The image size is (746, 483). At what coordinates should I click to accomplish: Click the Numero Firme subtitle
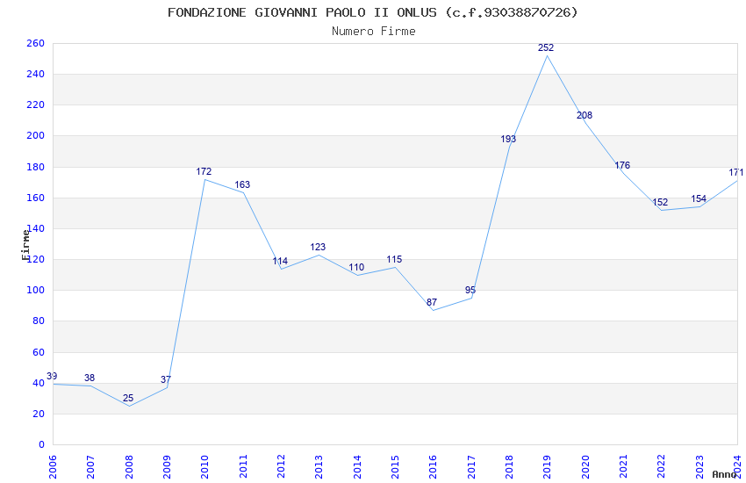pyautogui.click(x=374, y=32)
